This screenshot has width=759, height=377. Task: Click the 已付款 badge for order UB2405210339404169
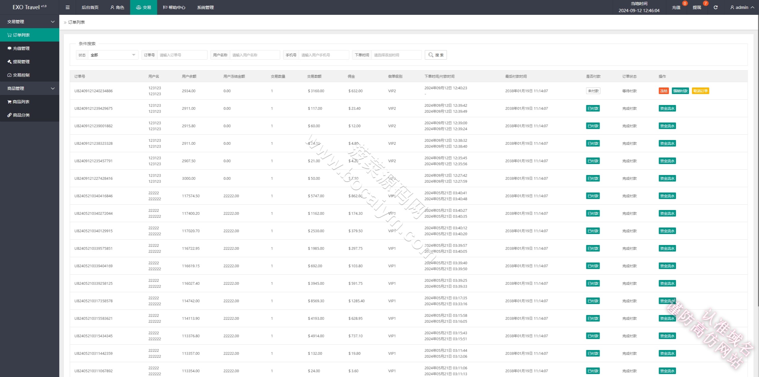pyautogui.click(x=593, y=266)
